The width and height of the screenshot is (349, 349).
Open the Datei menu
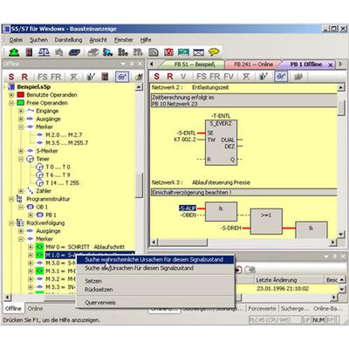pos(16,40)
